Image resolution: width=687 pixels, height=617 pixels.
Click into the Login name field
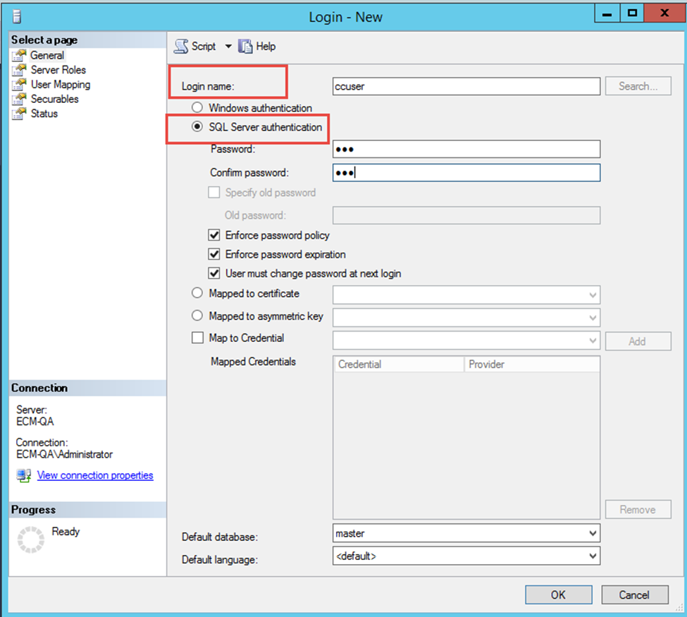point(466,87)
